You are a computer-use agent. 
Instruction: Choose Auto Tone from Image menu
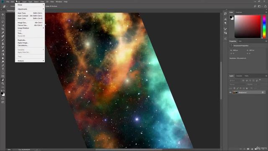point(30,13)
